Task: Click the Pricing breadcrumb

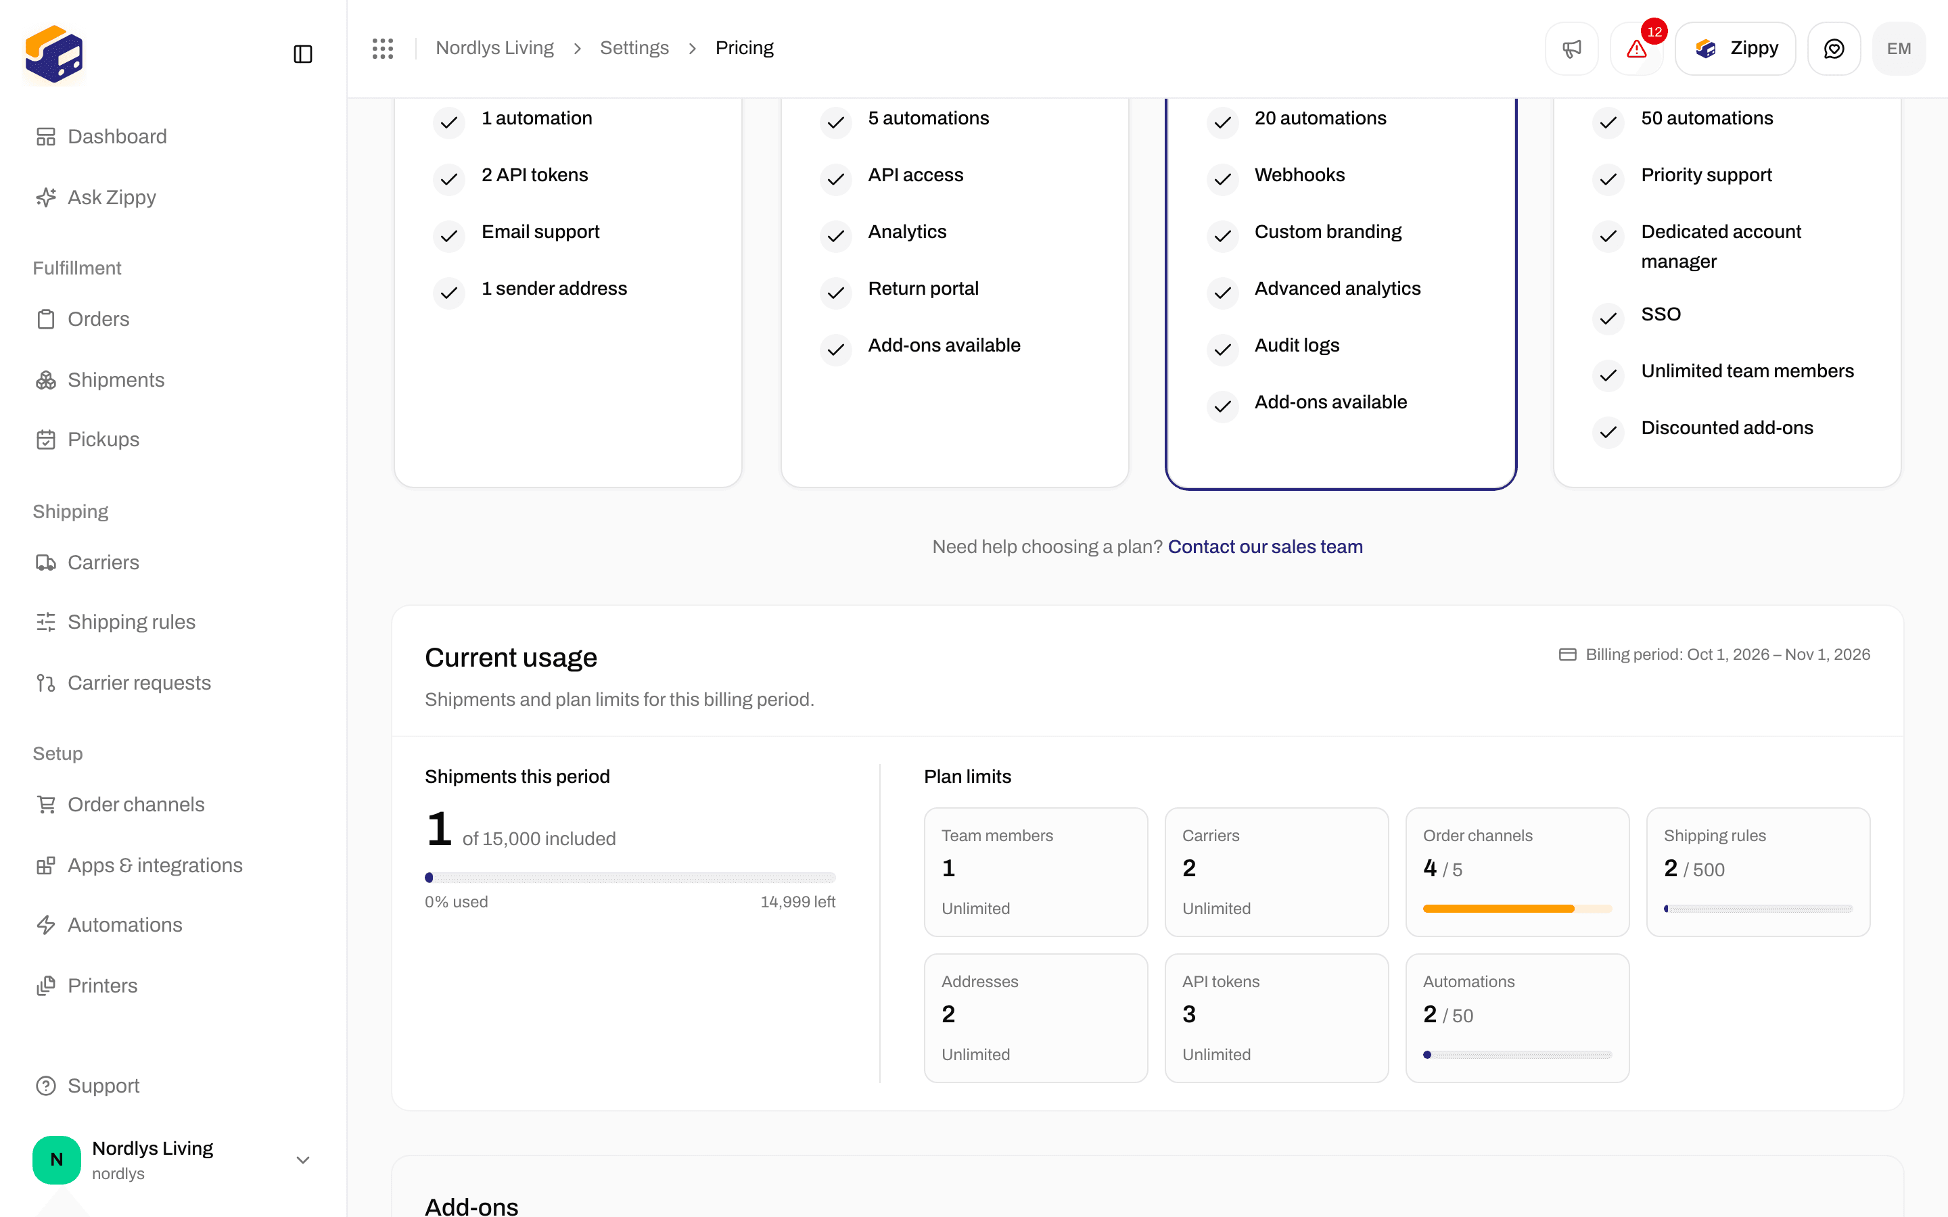Action: [x=744, y=48]
